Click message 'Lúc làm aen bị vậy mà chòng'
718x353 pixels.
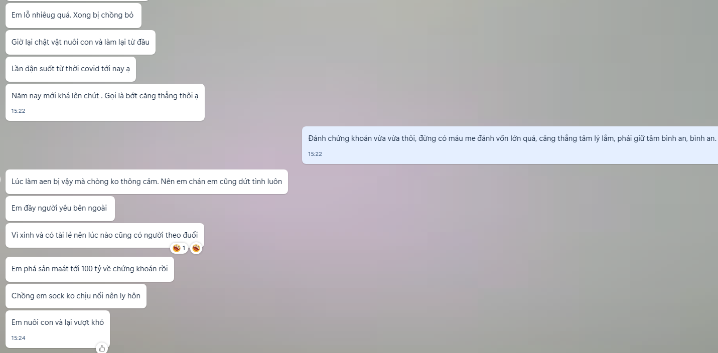147,182
